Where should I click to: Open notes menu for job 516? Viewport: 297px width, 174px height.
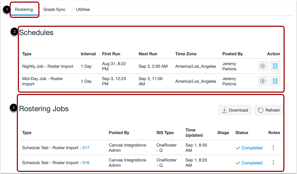point(273,163)
